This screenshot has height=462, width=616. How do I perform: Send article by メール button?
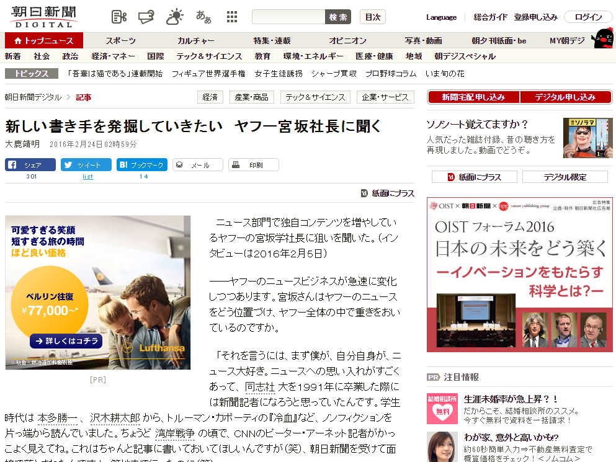click(x=198, y=165)
